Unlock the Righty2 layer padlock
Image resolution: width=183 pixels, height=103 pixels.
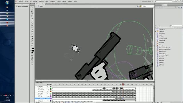(49, 90)
